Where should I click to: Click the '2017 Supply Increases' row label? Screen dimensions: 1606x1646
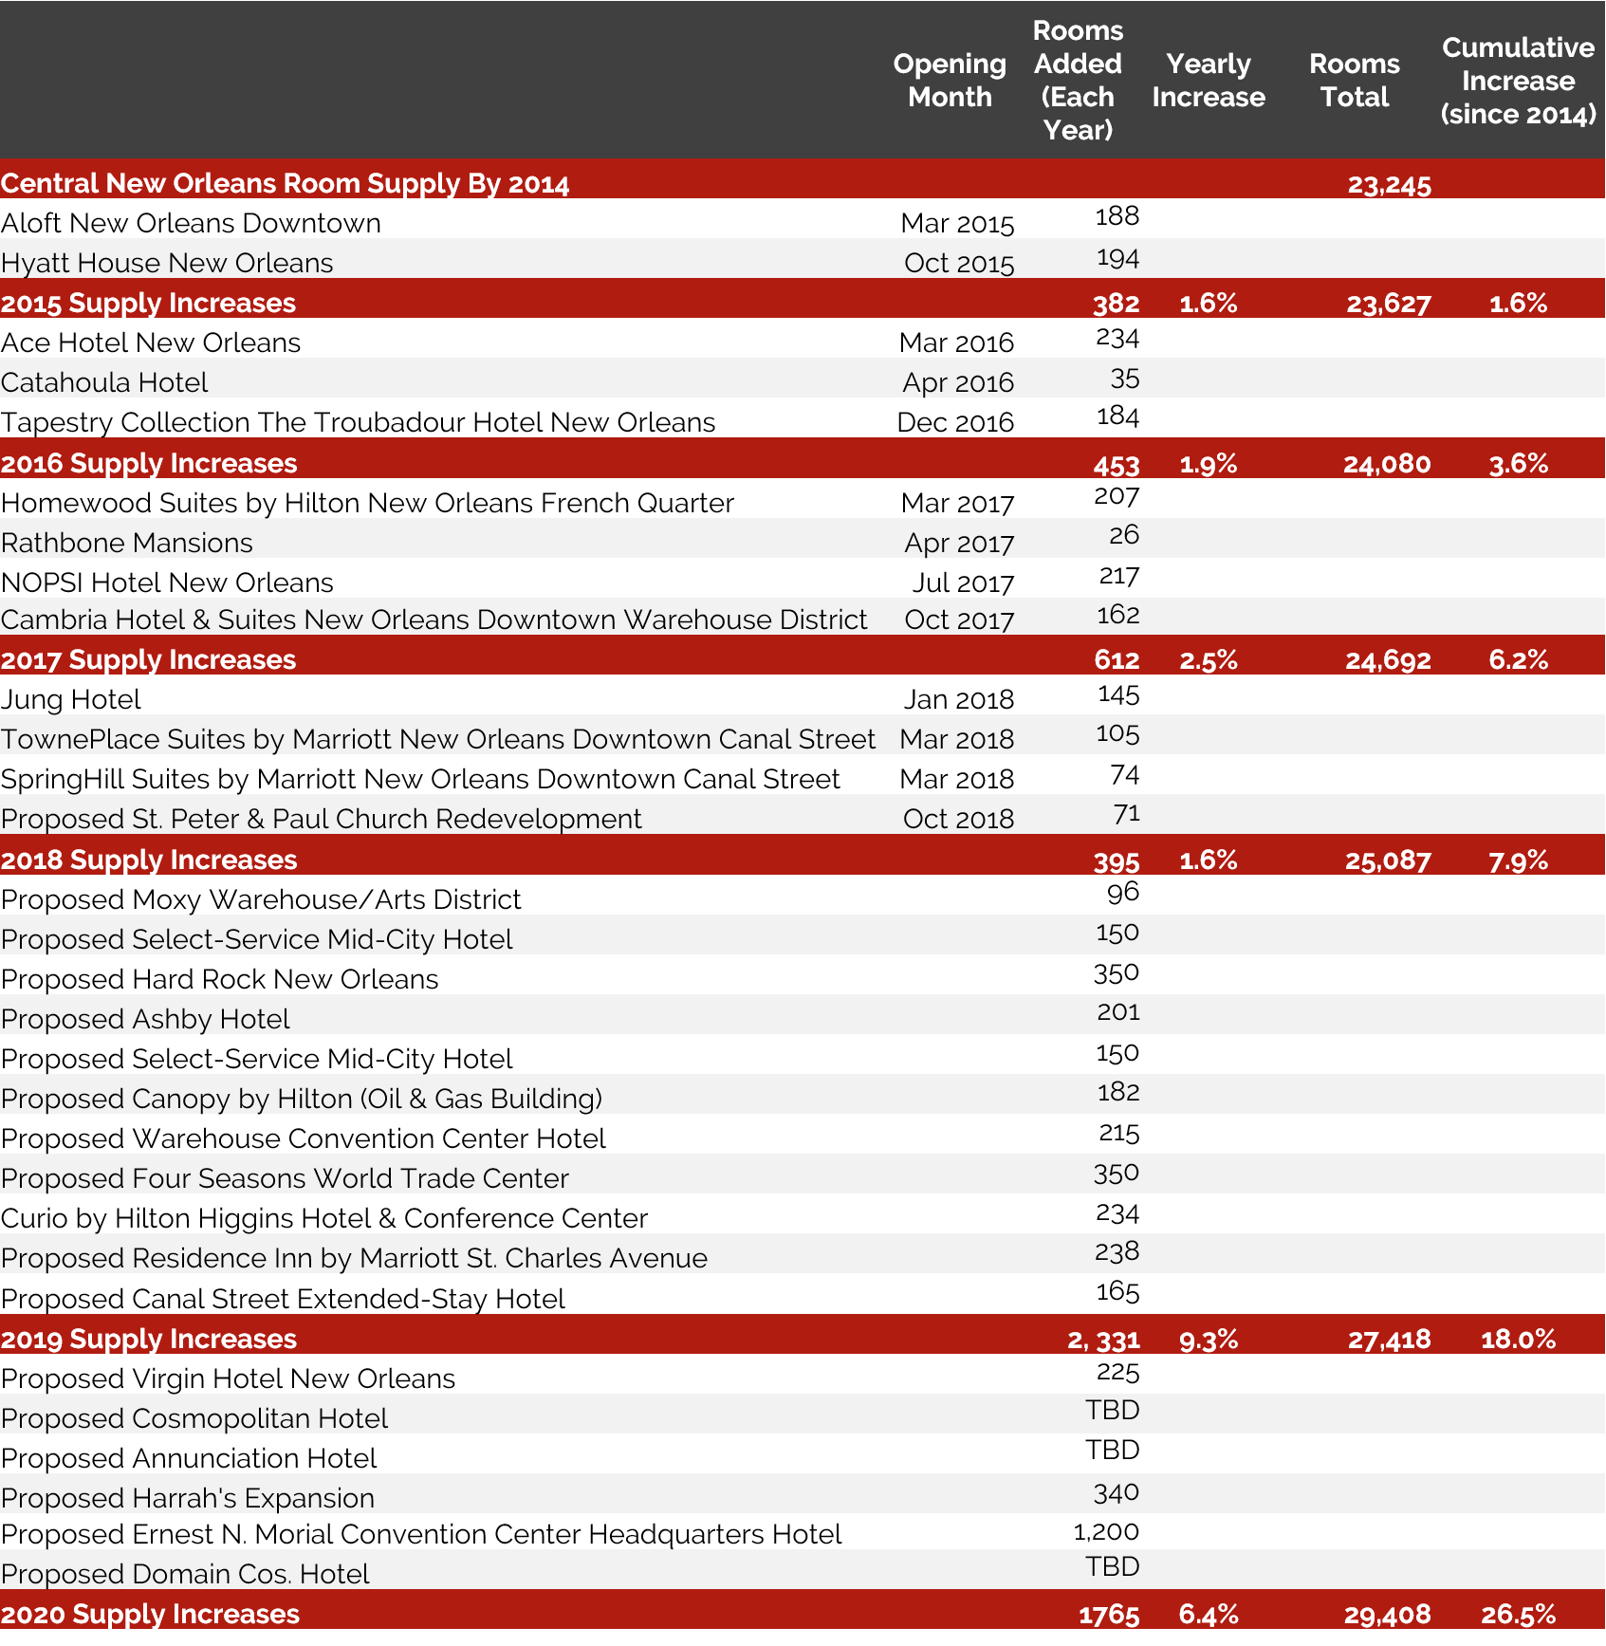(148, 659)
